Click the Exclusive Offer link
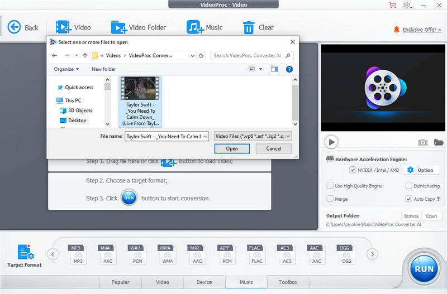Viewport: 447px width, 294px height. [x=422, y=30]
